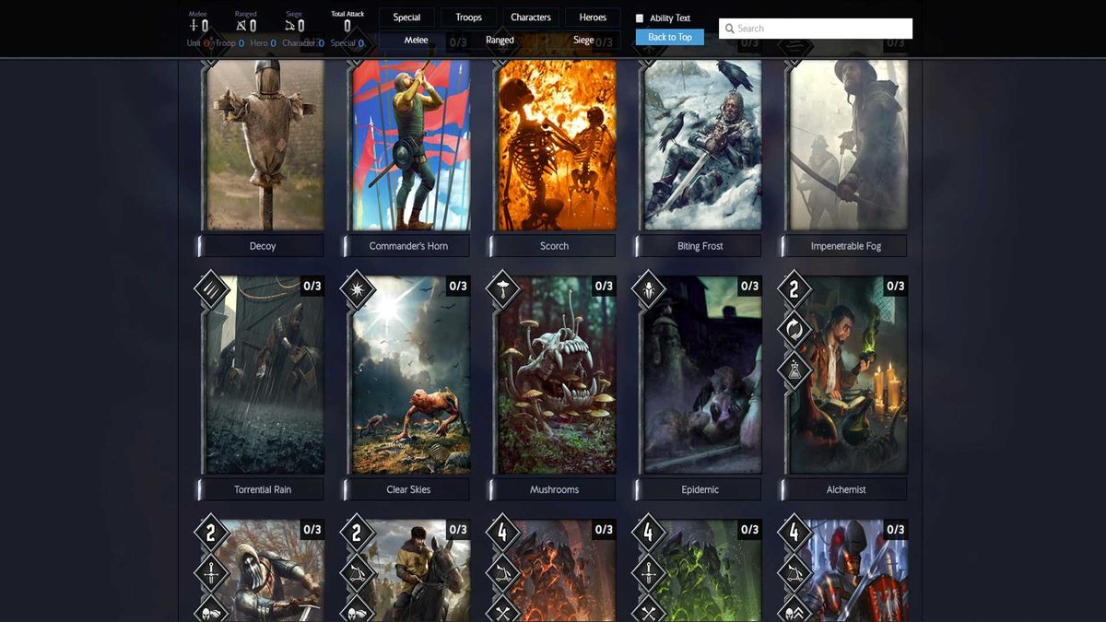Open the Mushrooms skull card art
This screenshot has width=1106, height=622.
click(556, 376)
